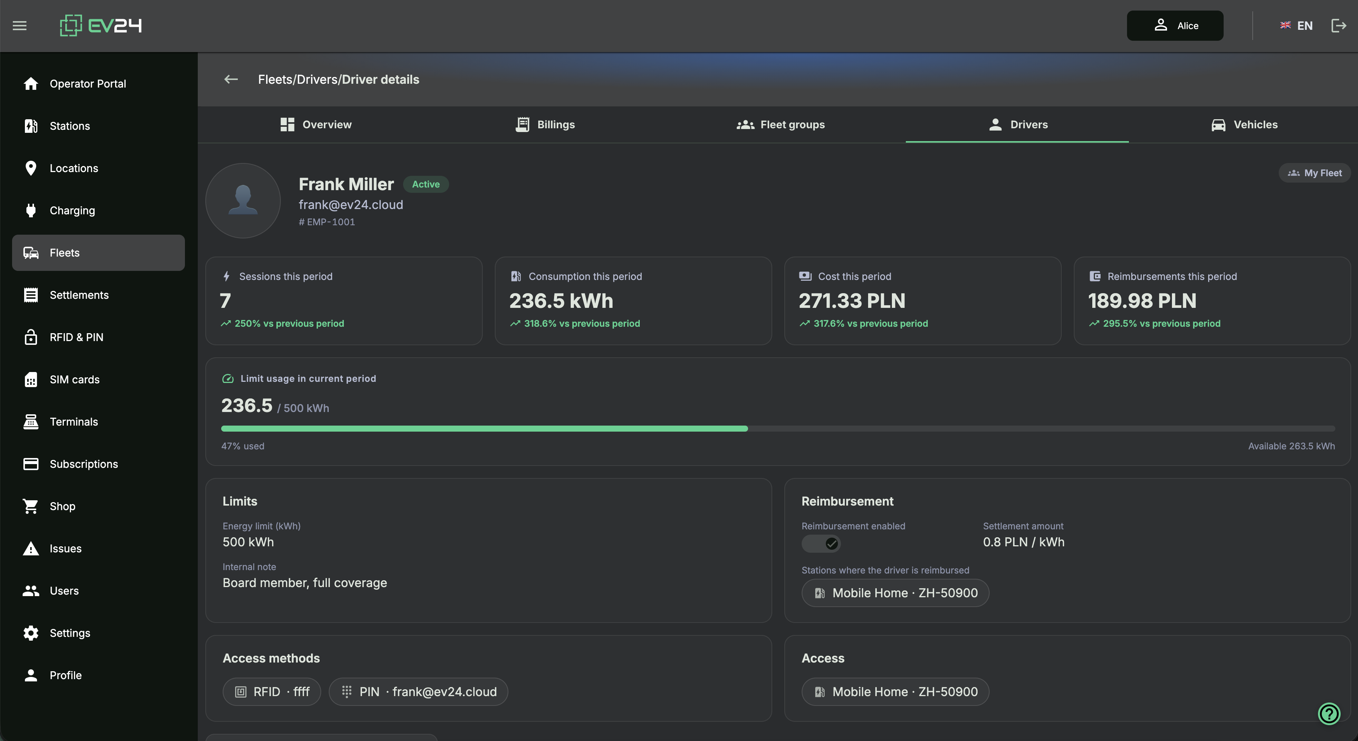Click the Limit usage gauge icon
The image size is (1358, 741).
click(228, 378)
